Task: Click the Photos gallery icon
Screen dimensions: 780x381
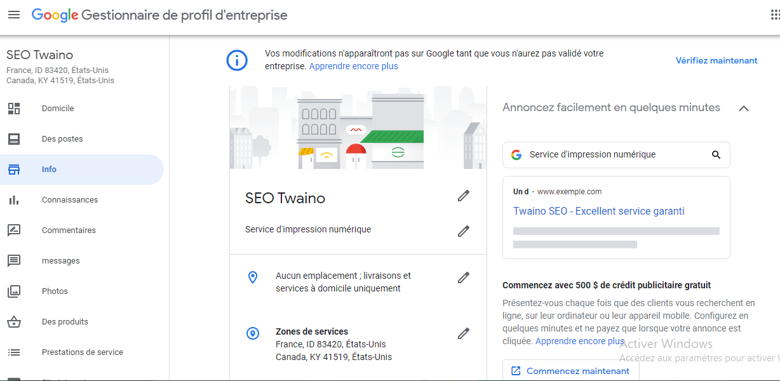Action: (x=14, y=291)
